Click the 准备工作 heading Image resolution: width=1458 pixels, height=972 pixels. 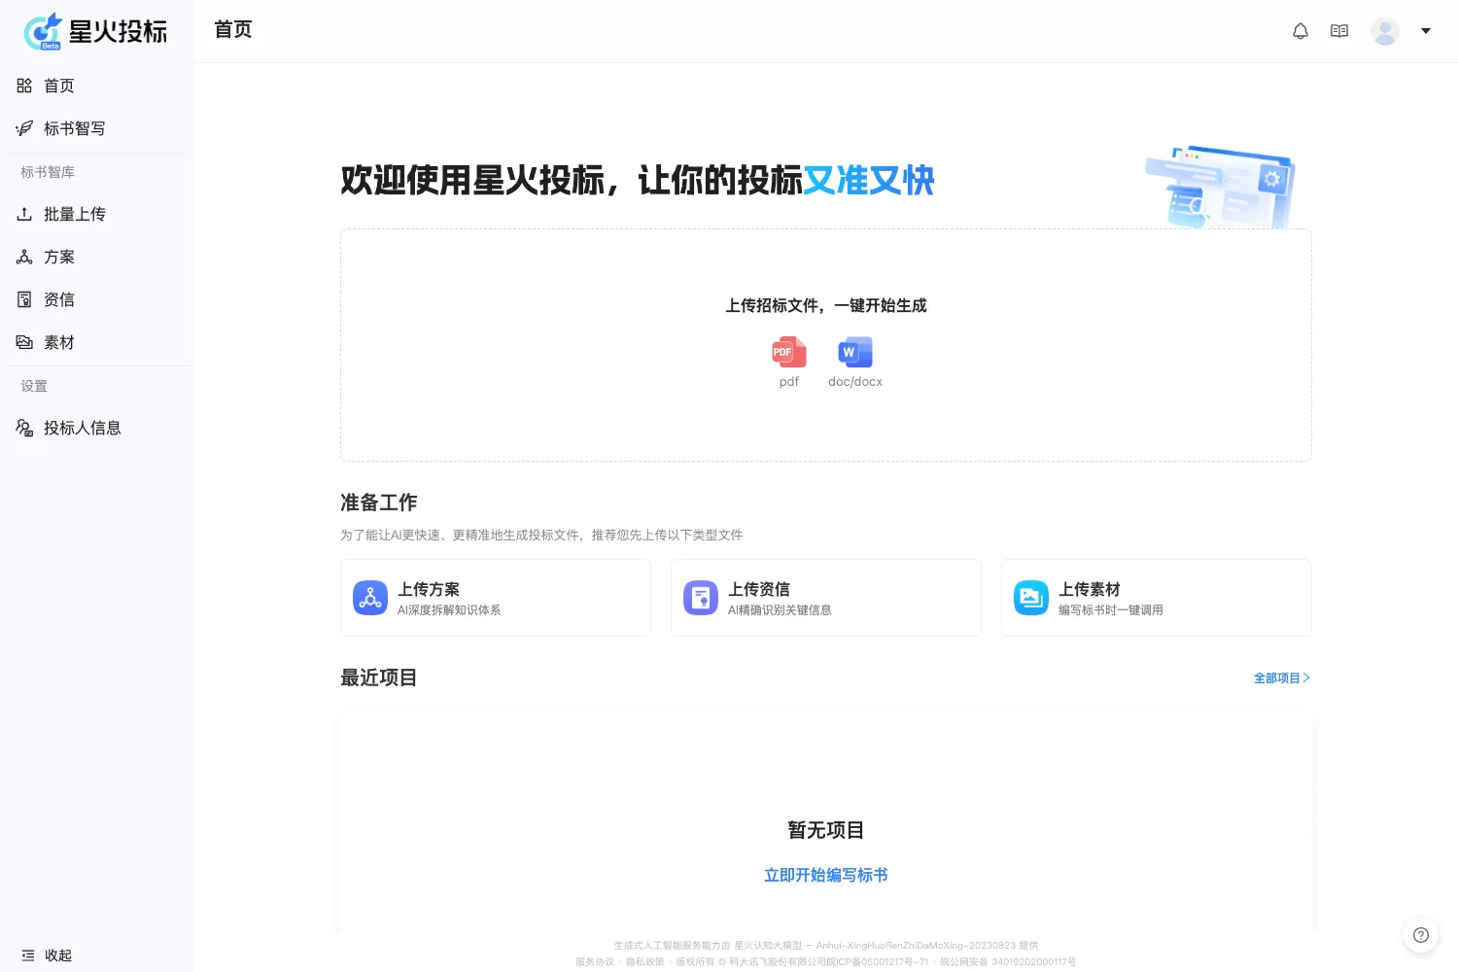click(379, 503)
